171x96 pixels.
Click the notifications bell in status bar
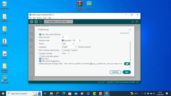(137, 82)
